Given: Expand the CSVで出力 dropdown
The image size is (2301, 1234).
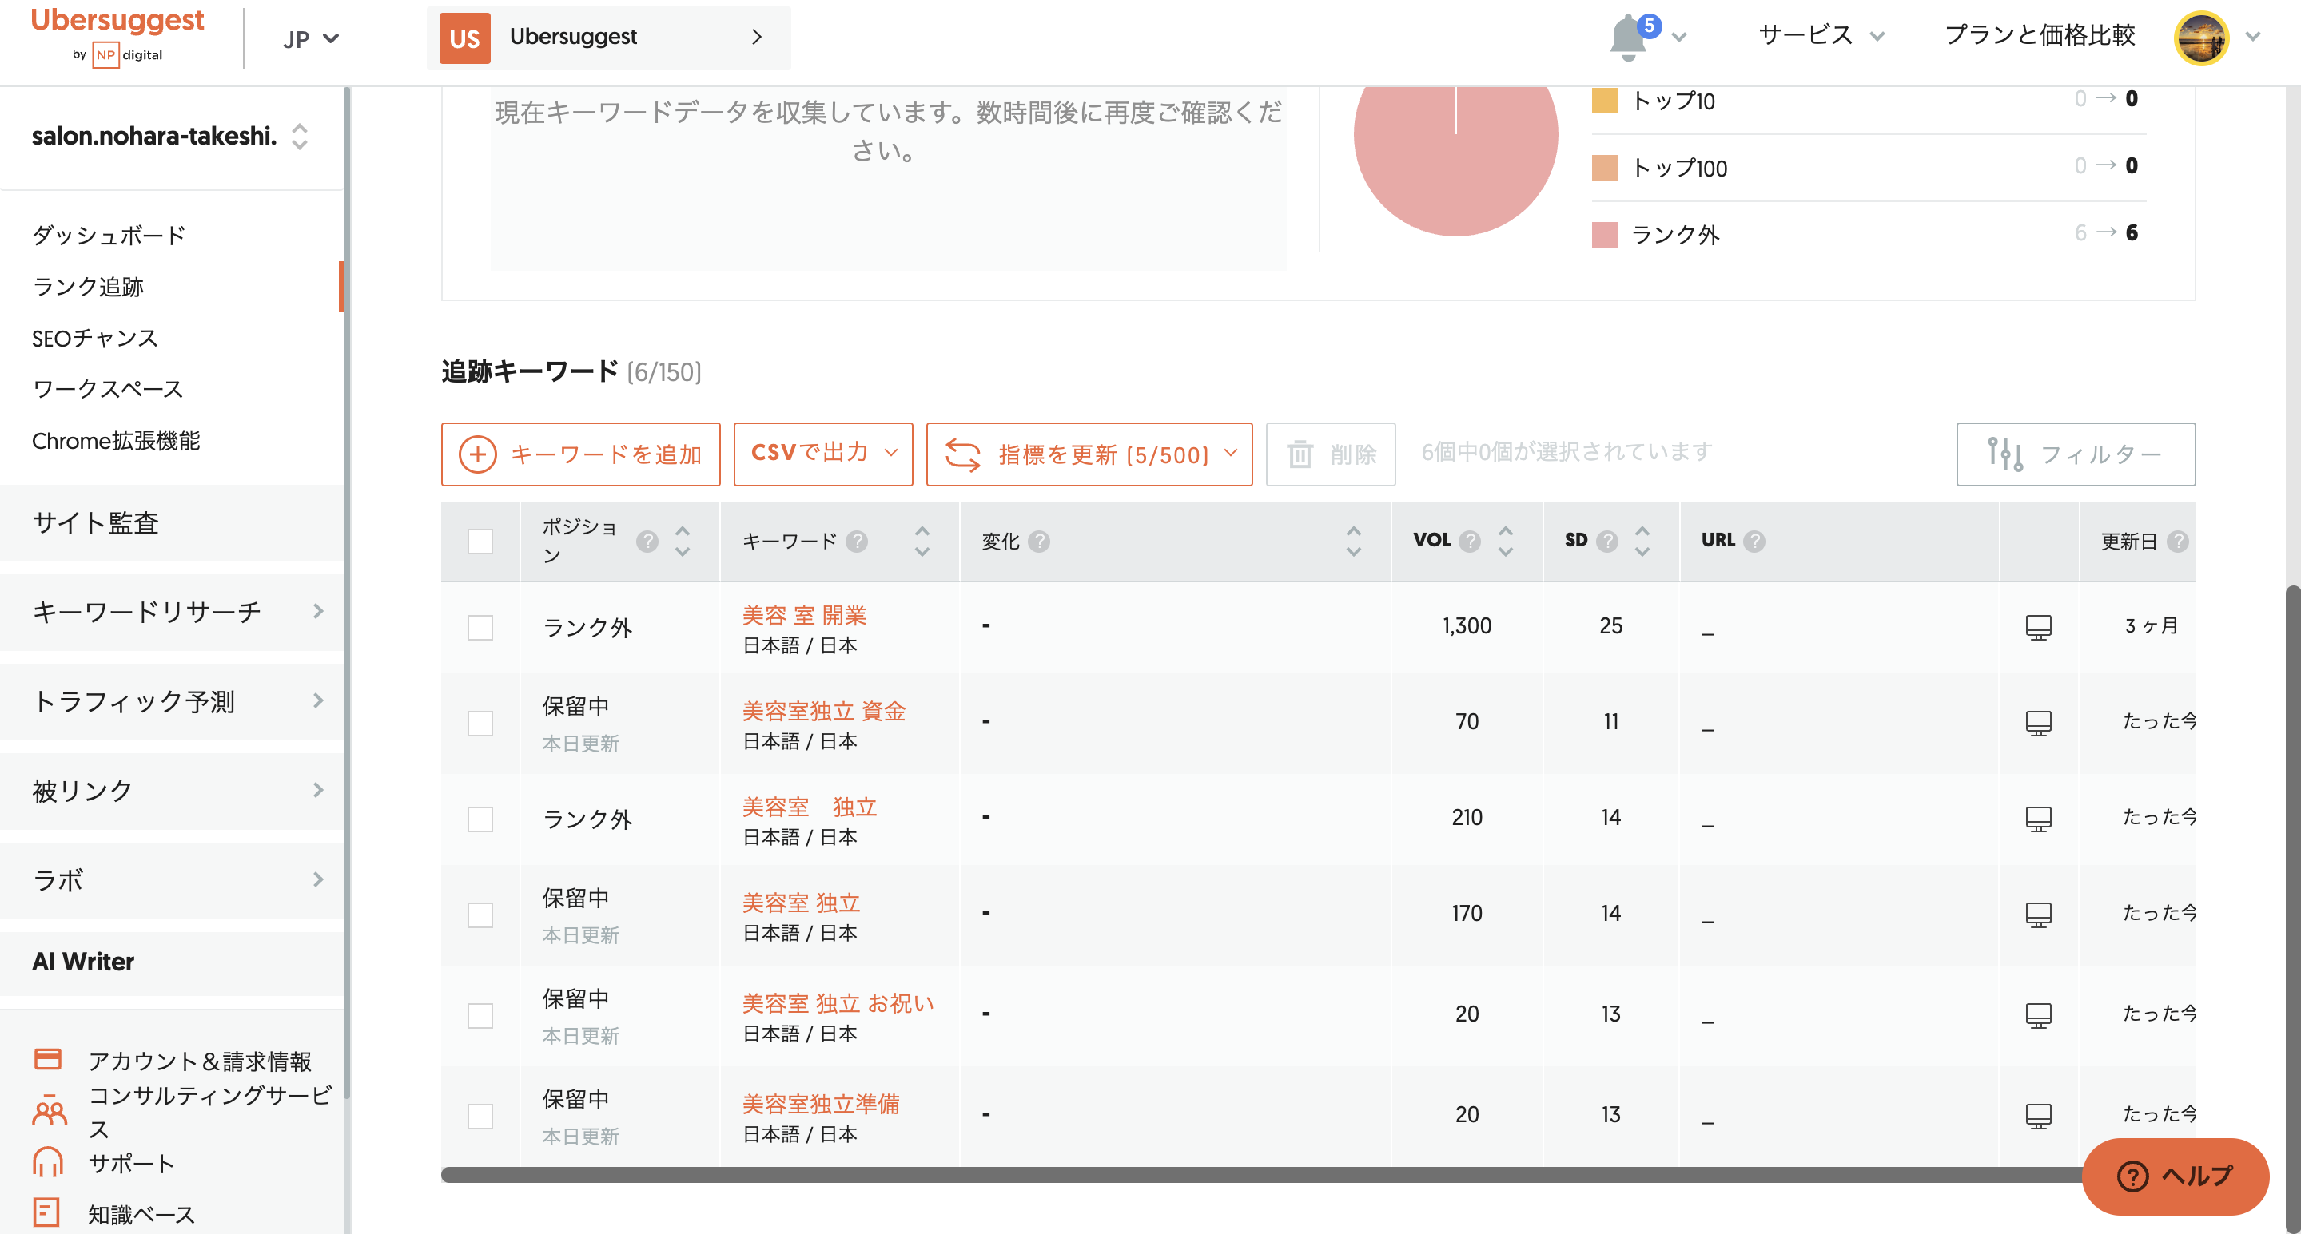Looking at the screenshot, I should click(x=822, y=454).
